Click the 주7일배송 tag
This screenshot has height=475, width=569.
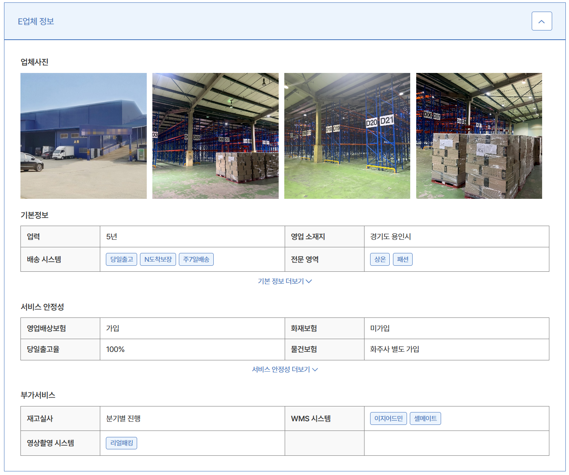196,259
